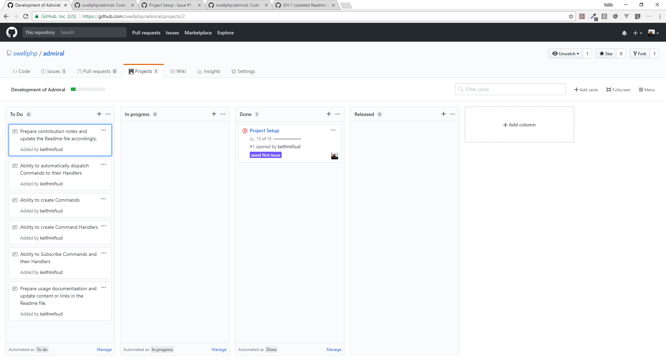Open the Wiki tab
This screenshot has width=666, height=360.
point(178,71)
